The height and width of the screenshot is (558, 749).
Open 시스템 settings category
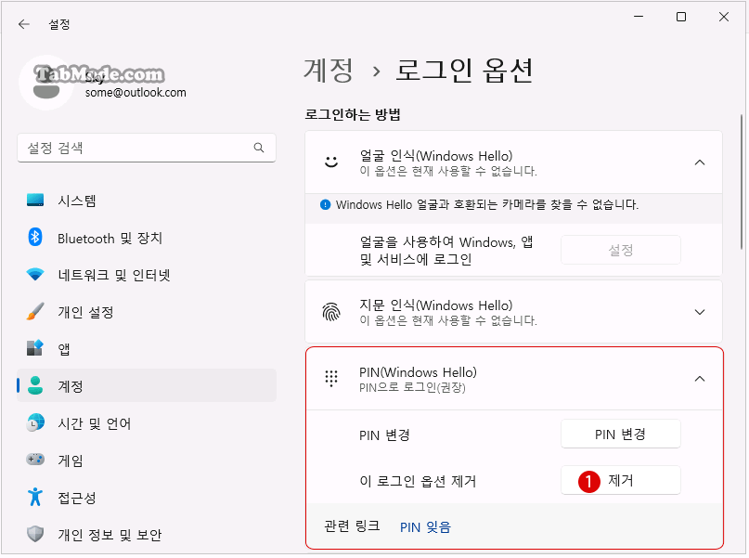[x=147, y=201]
